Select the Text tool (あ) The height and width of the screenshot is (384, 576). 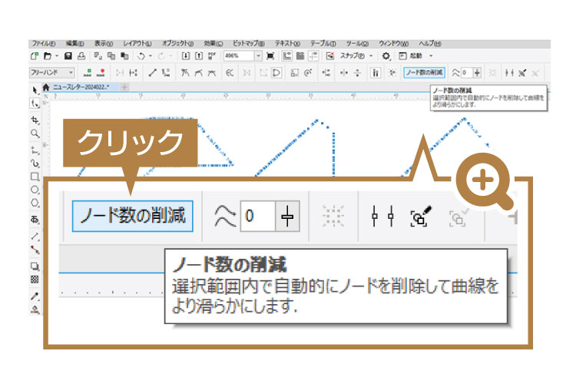(35, 220)
